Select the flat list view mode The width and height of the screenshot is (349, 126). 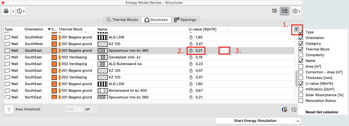click(285, 11)
